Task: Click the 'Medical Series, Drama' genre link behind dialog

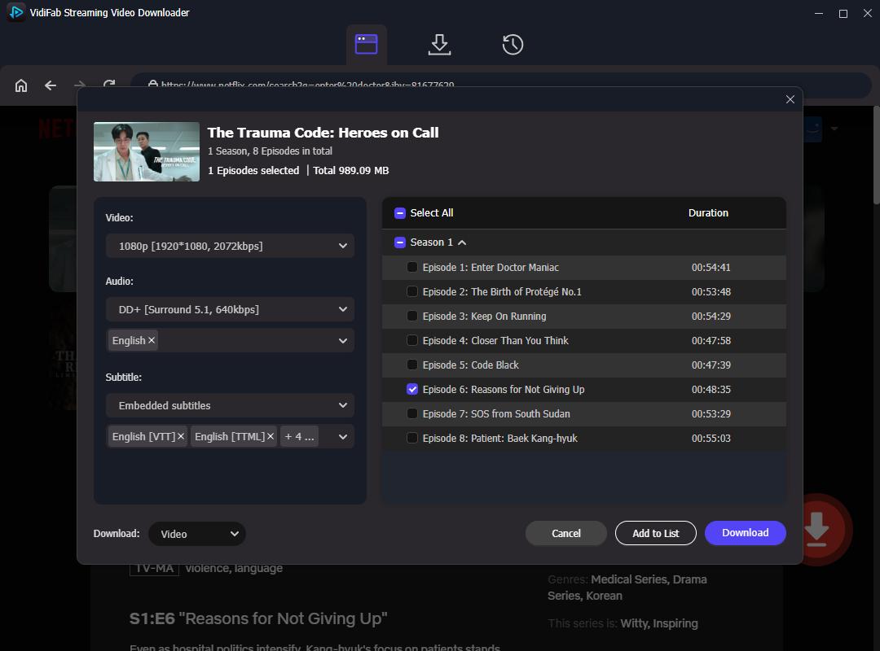Action: (x=649, y=579)
